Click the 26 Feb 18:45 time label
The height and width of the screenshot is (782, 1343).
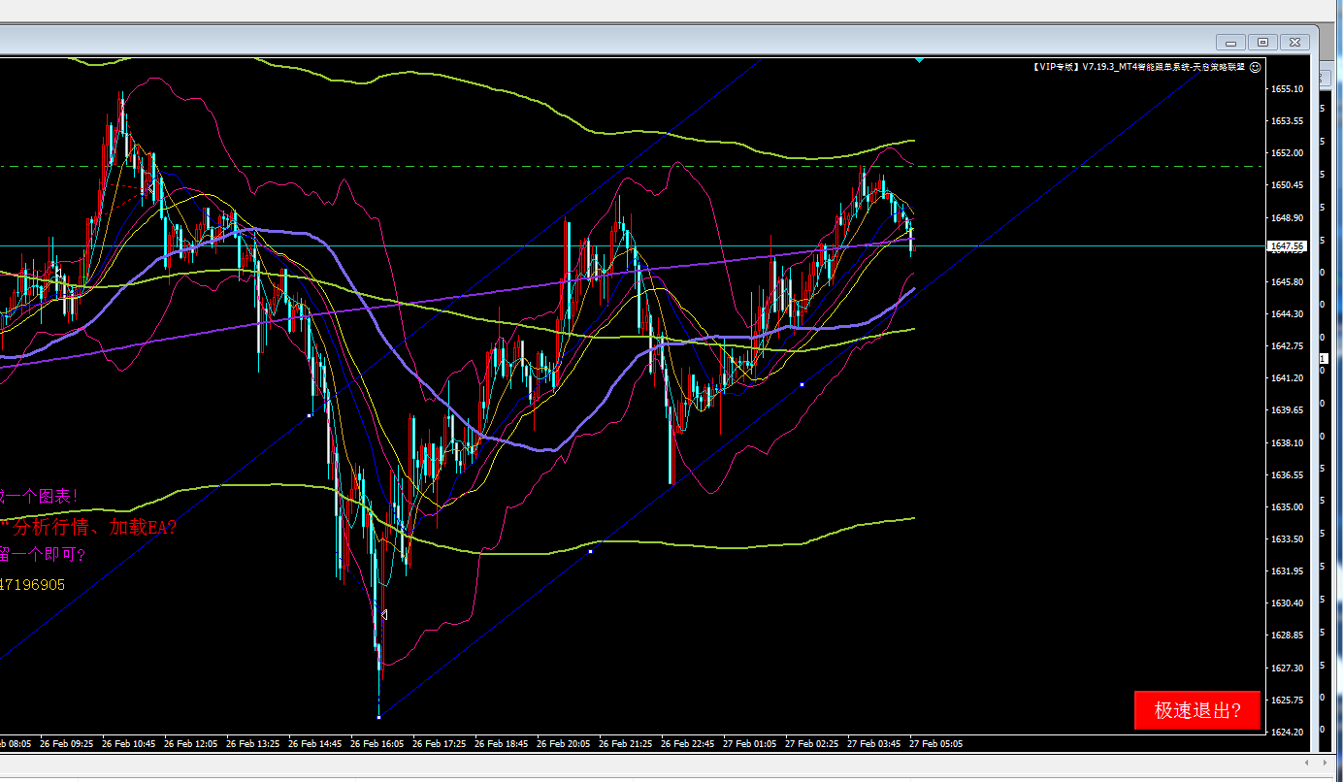pyautogui.click(x=502, y=744)
